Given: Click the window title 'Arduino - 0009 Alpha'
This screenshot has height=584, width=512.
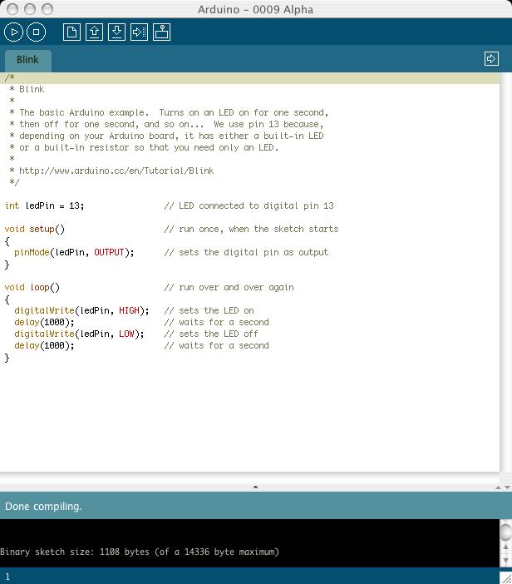Looking at the screenshot, I should click(x=255, y=9).
